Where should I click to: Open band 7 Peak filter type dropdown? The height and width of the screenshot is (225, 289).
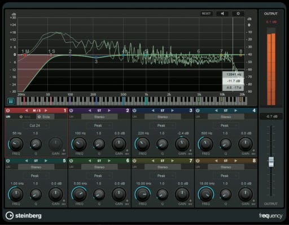[x=163, y=175]
